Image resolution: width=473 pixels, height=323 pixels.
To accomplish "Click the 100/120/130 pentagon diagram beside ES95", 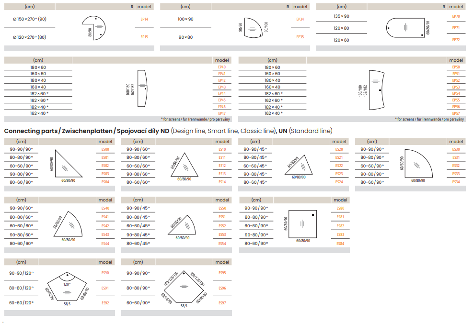I will pos(184,286).
